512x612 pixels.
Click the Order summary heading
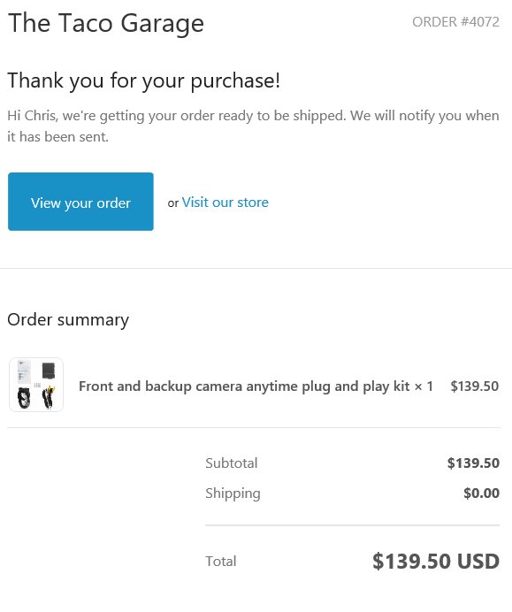point(68,320)
